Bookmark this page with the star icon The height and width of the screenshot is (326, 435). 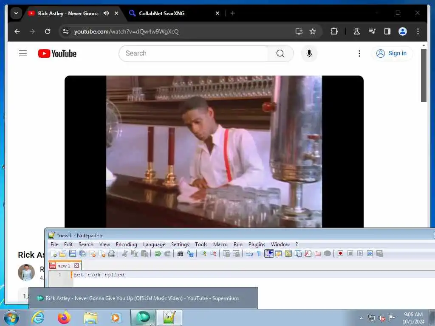313,31
